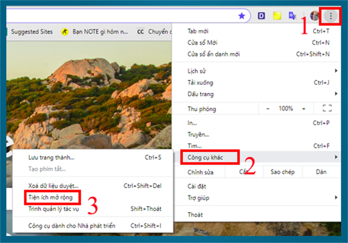Click the blue bookmark star icon
Image resolution: width=348 pixels, height=243 pixels.
coord(241,16)
